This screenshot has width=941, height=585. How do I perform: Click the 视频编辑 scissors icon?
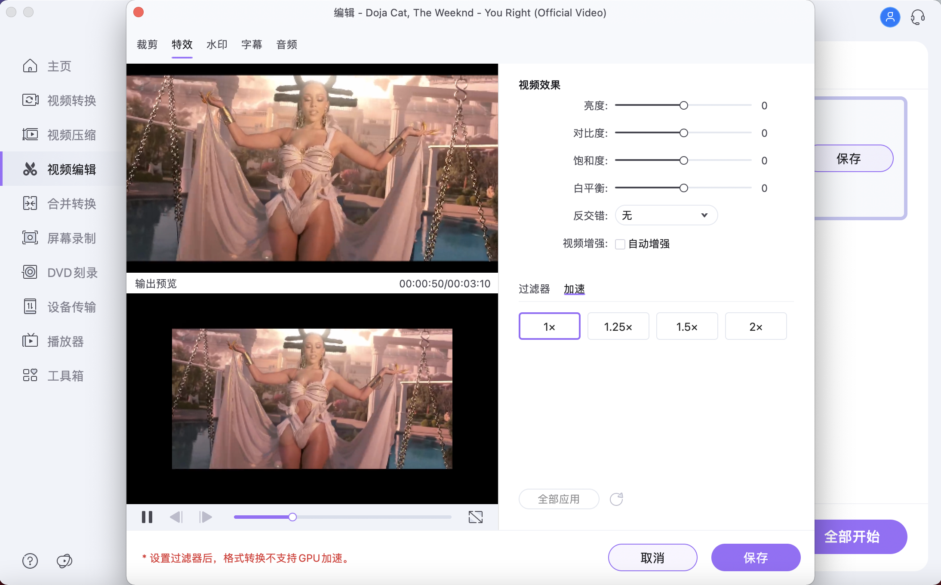point(30,169)
